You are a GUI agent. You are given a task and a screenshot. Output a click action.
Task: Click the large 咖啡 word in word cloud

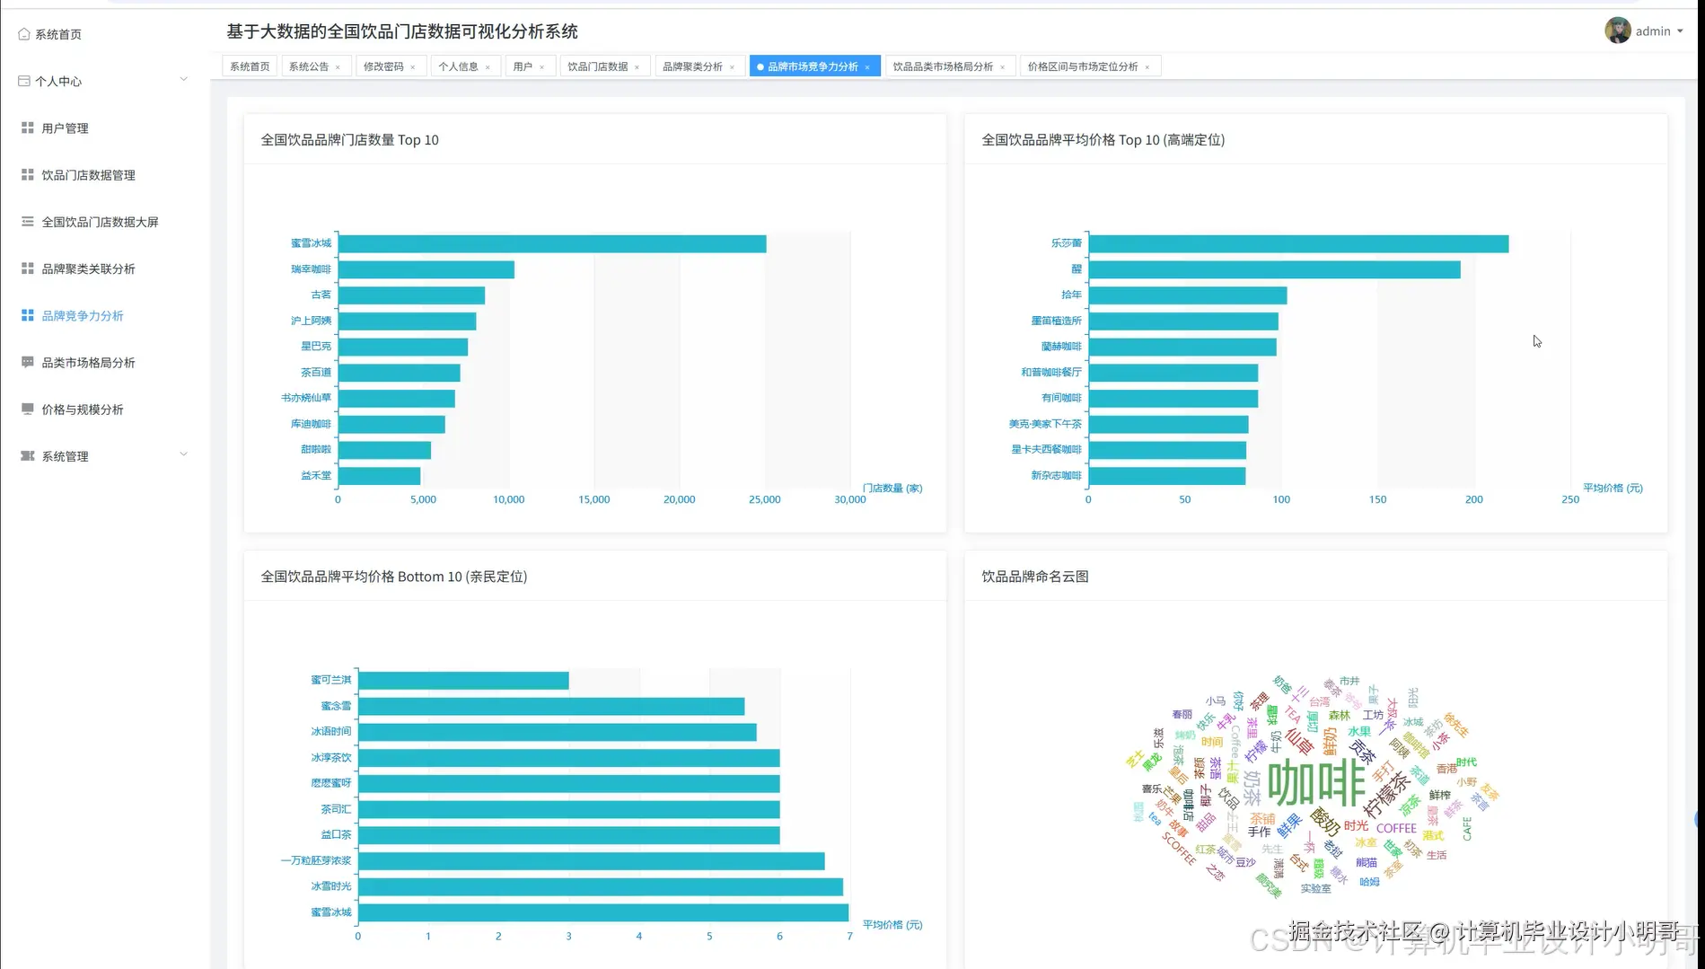click(1316, 782)
